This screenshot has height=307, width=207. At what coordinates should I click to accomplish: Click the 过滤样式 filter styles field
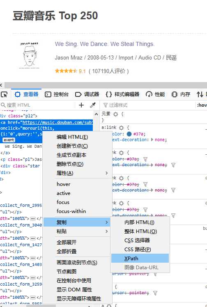(x=148, y=105)
